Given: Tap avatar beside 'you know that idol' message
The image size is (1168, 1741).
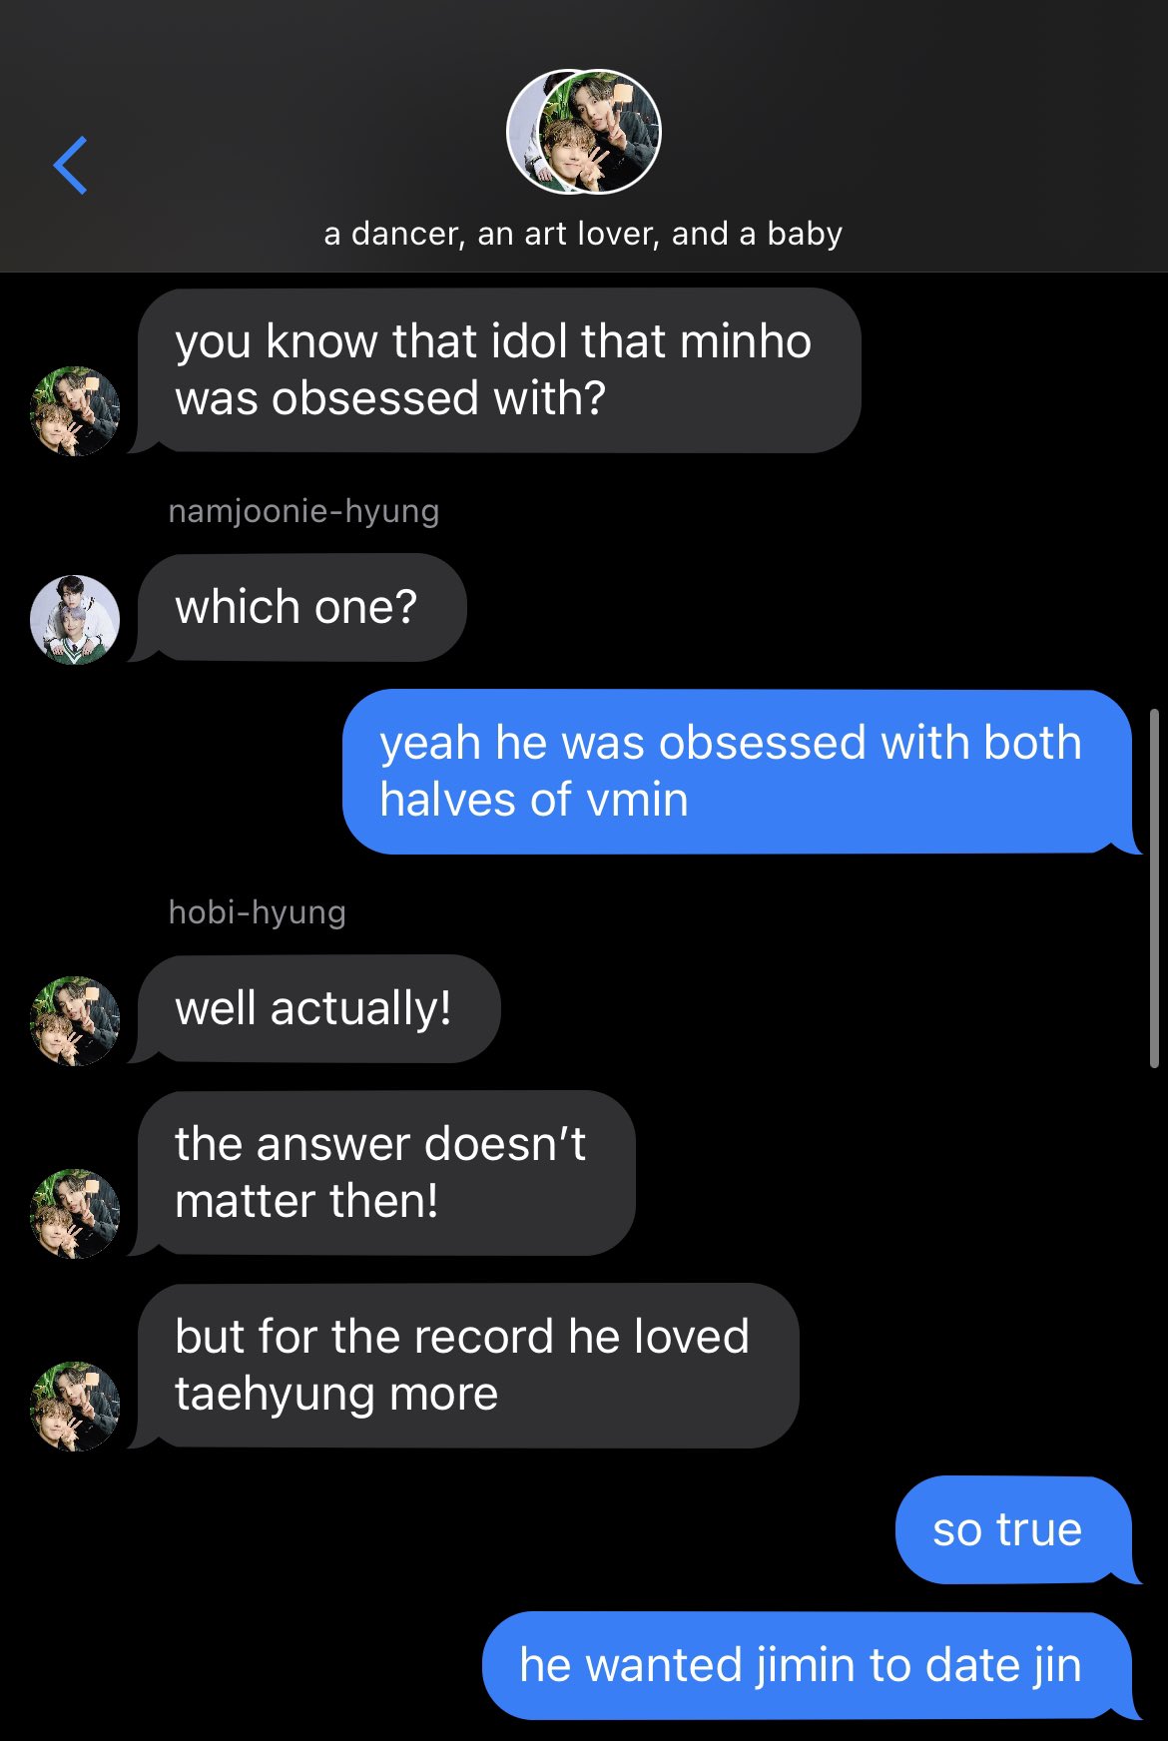Looking at the screenshot, I should pyautogui.click(x=75, y=411).
